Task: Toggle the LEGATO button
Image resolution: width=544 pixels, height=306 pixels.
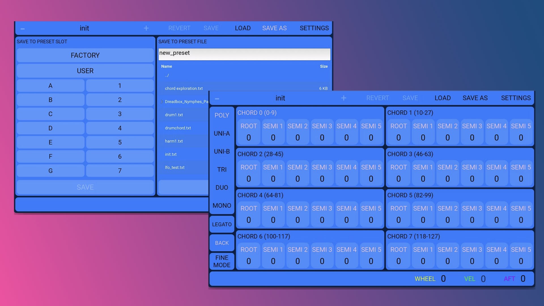Action: 222,224
